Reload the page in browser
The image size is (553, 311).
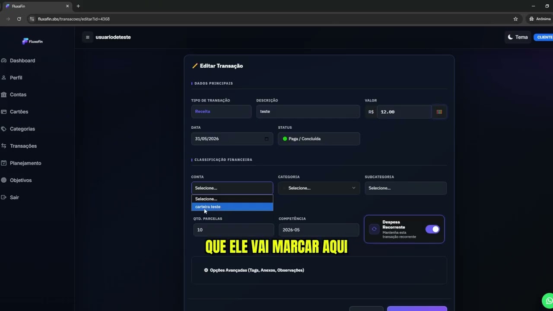click(19, 19)
